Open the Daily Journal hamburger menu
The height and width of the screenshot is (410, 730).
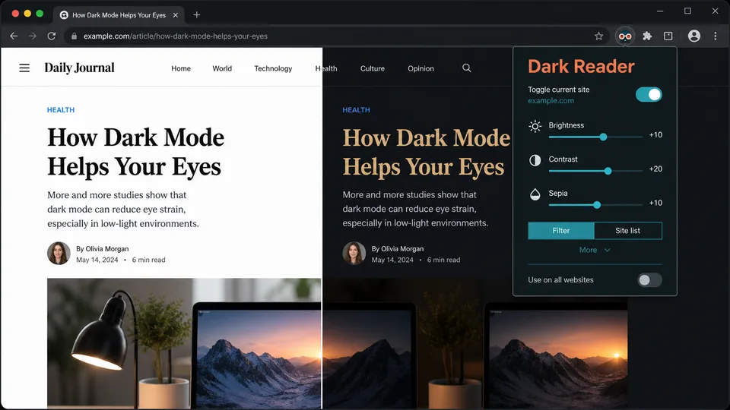(24, 68)
